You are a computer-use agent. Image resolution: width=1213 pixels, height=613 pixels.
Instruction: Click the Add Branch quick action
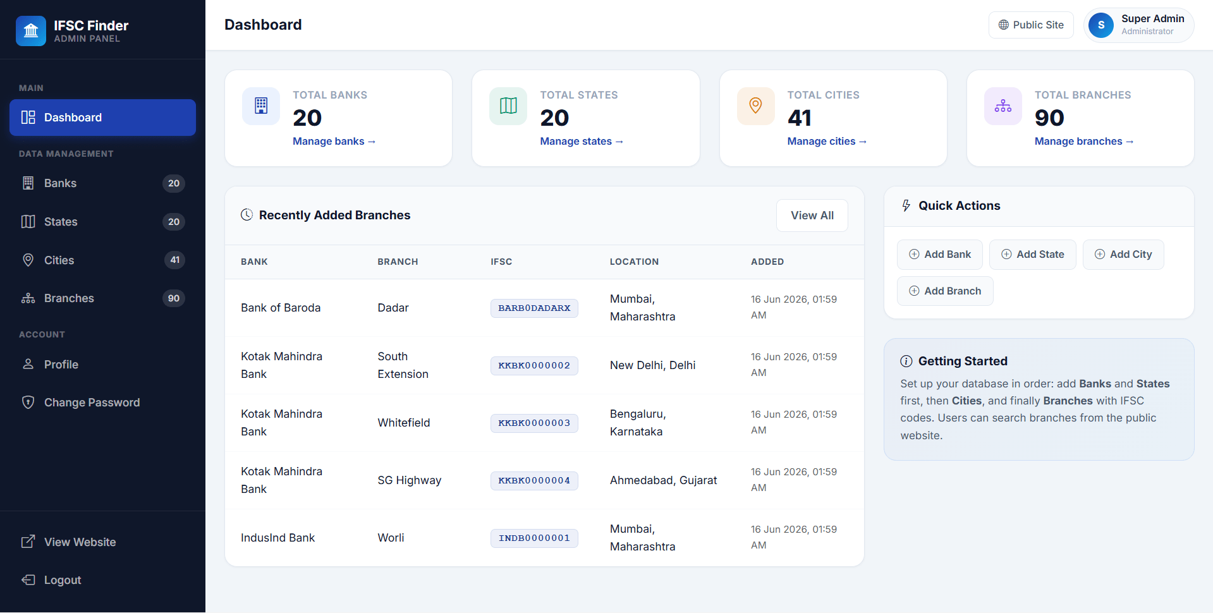click(945, 291)
